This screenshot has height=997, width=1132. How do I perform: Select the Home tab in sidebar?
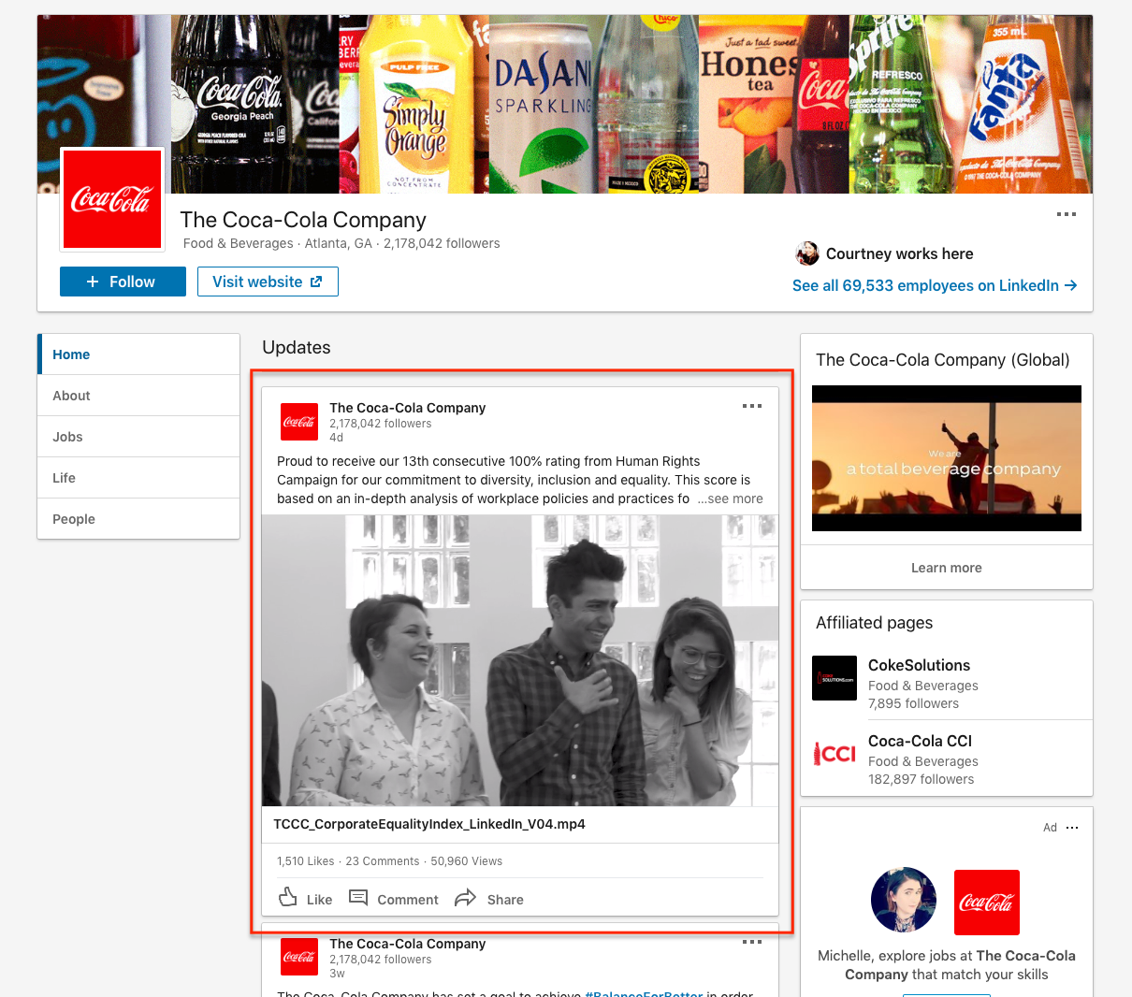pos(138,354)
